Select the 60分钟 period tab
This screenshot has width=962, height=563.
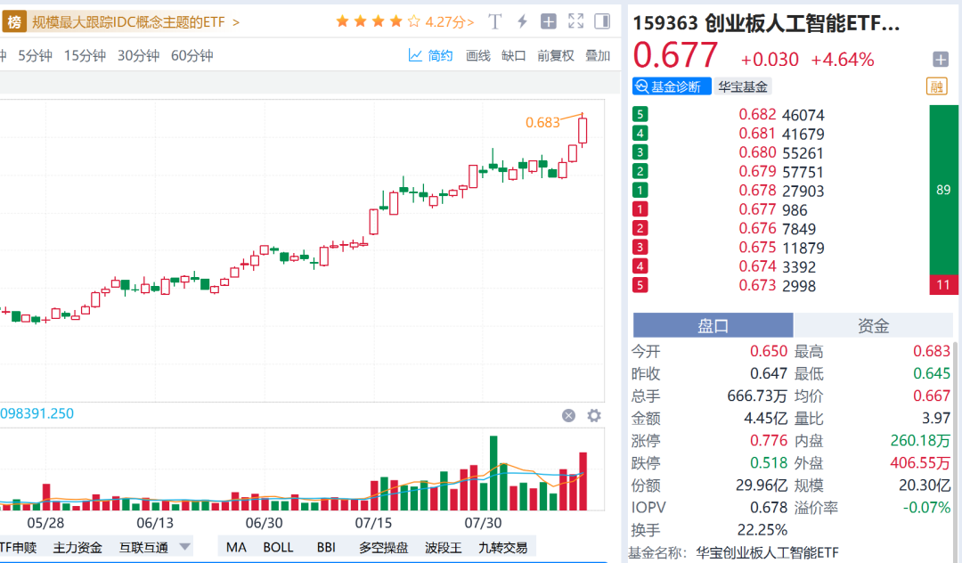pyautogui.click(x=192, y=56)
